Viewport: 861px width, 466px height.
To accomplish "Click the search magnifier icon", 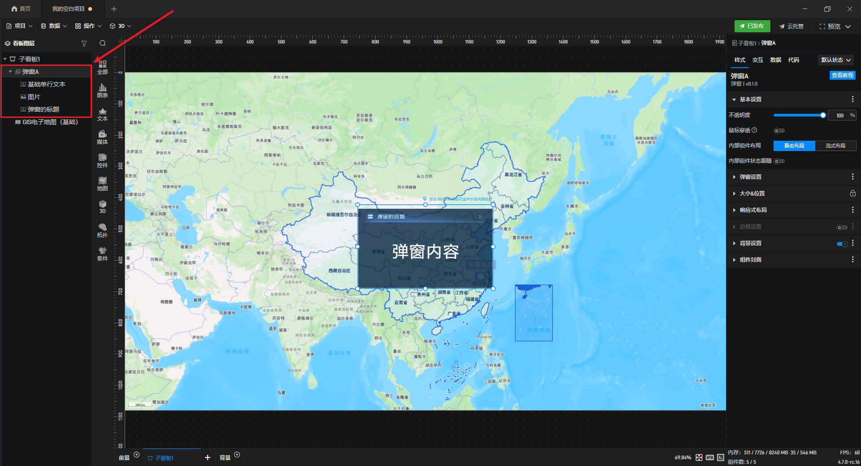I will [103, 43].
